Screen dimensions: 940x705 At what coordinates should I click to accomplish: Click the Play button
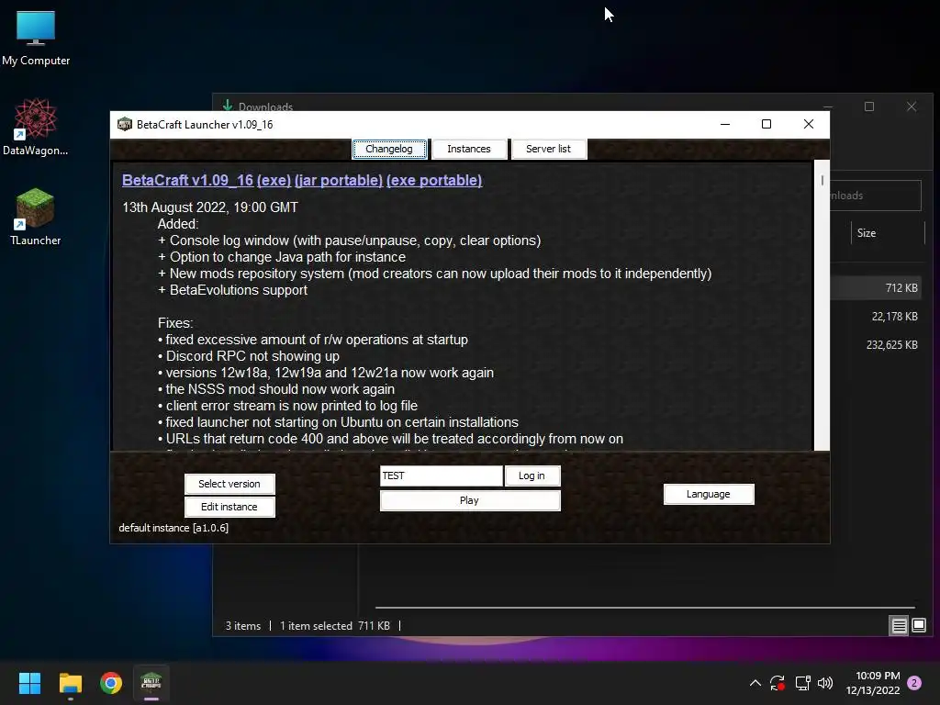(x=469, y=500)
